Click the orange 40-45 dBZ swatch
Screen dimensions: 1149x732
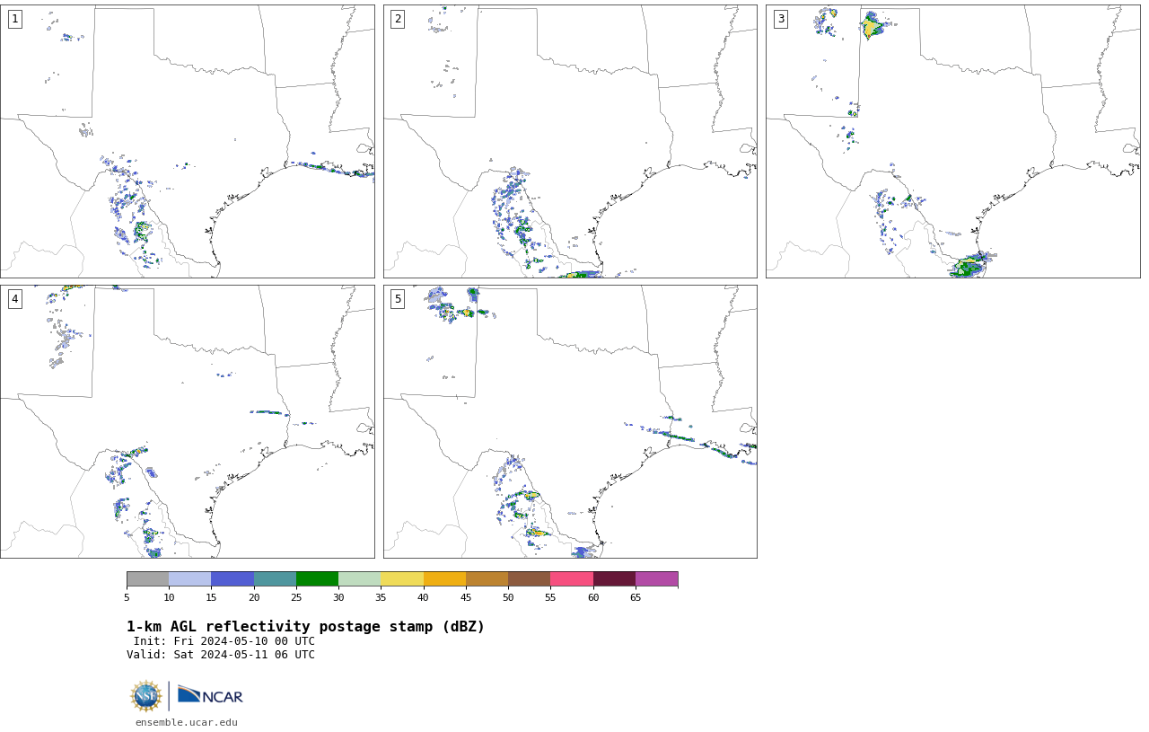pyautogui.click(x=444, y=578)
